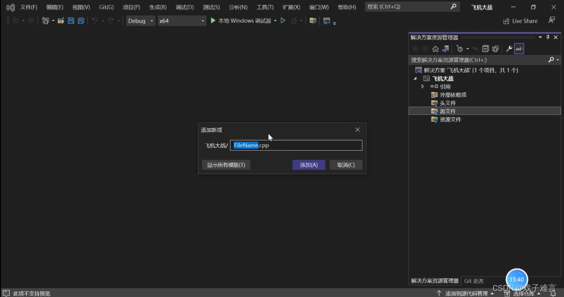Screen dimensions: 564x297
Task: Click the find in files folder icon
Action: pos(313,21)
